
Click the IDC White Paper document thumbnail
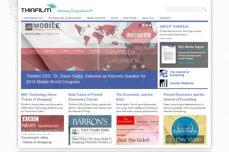coord(169,54)
